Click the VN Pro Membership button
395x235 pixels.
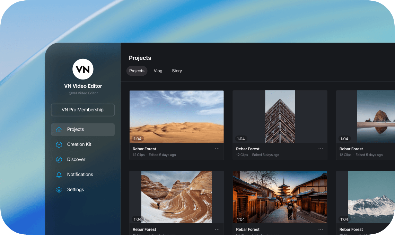coord(82,110)
